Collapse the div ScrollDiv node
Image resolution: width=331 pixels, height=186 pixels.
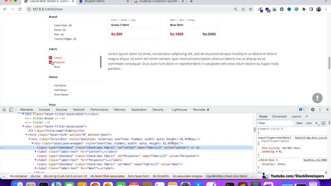(29, 139)
